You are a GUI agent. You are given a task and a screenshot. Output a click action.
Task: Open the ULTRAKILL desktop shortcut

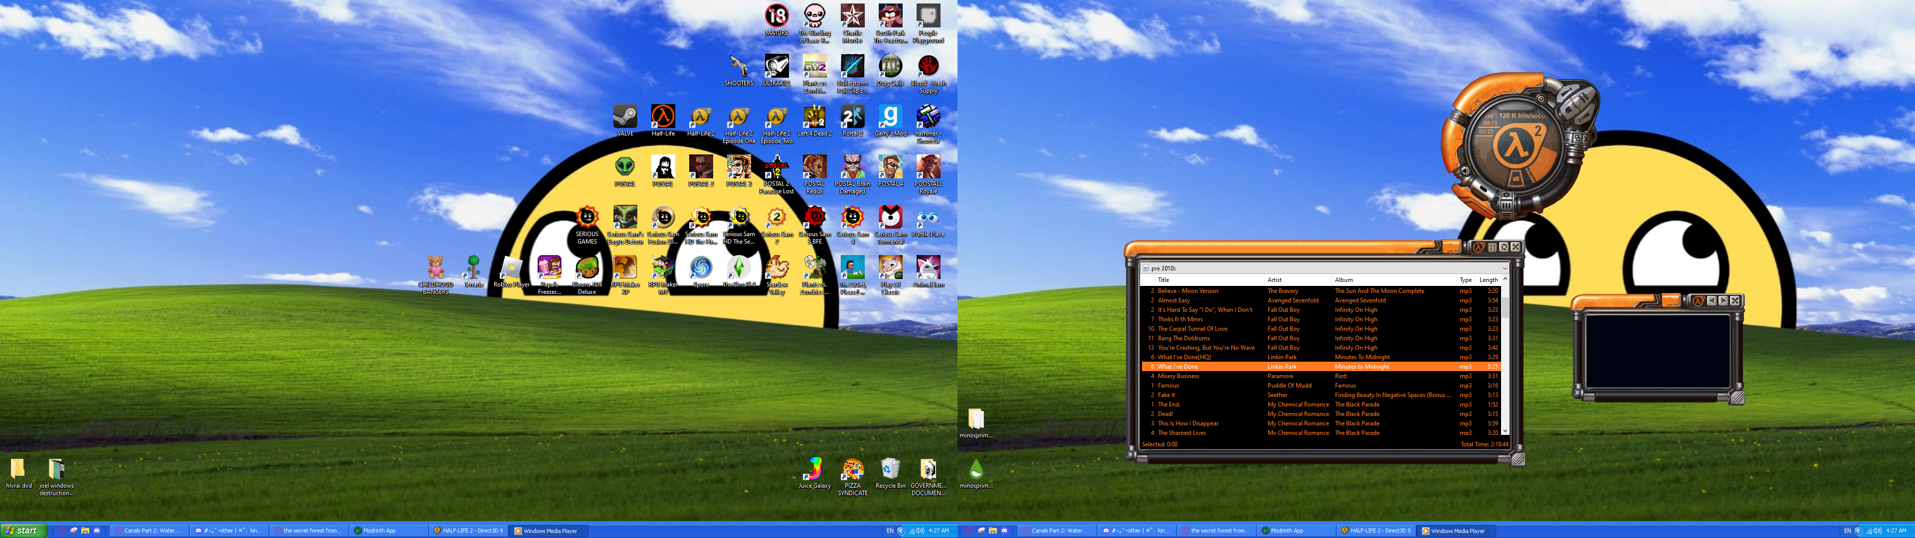tap(776, 70)
